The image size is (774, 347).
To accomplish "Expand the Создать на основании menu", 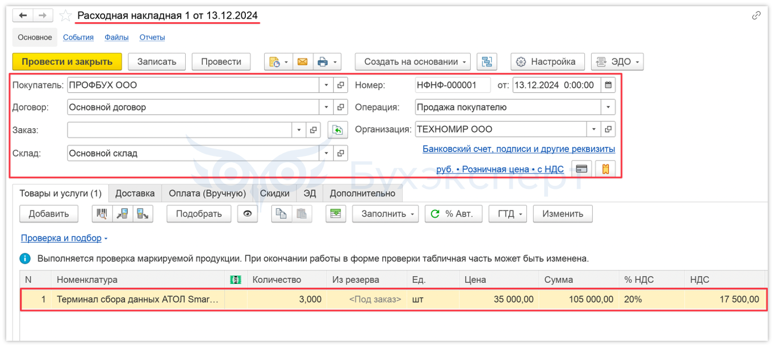I will pyautogui.click(x=412, y=62).
